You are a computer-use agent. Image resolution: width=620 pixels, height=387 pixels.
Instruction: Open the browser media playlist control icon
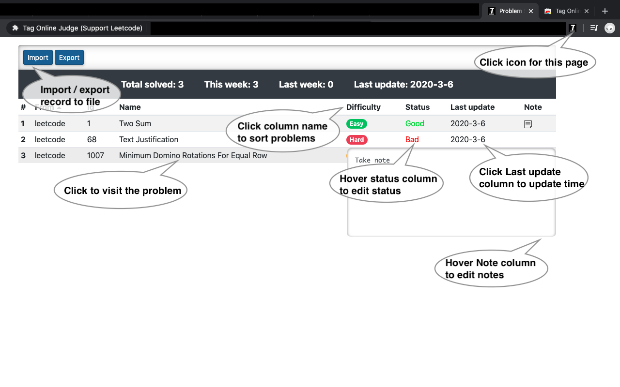pyautogui.click(x=593, y=28)
